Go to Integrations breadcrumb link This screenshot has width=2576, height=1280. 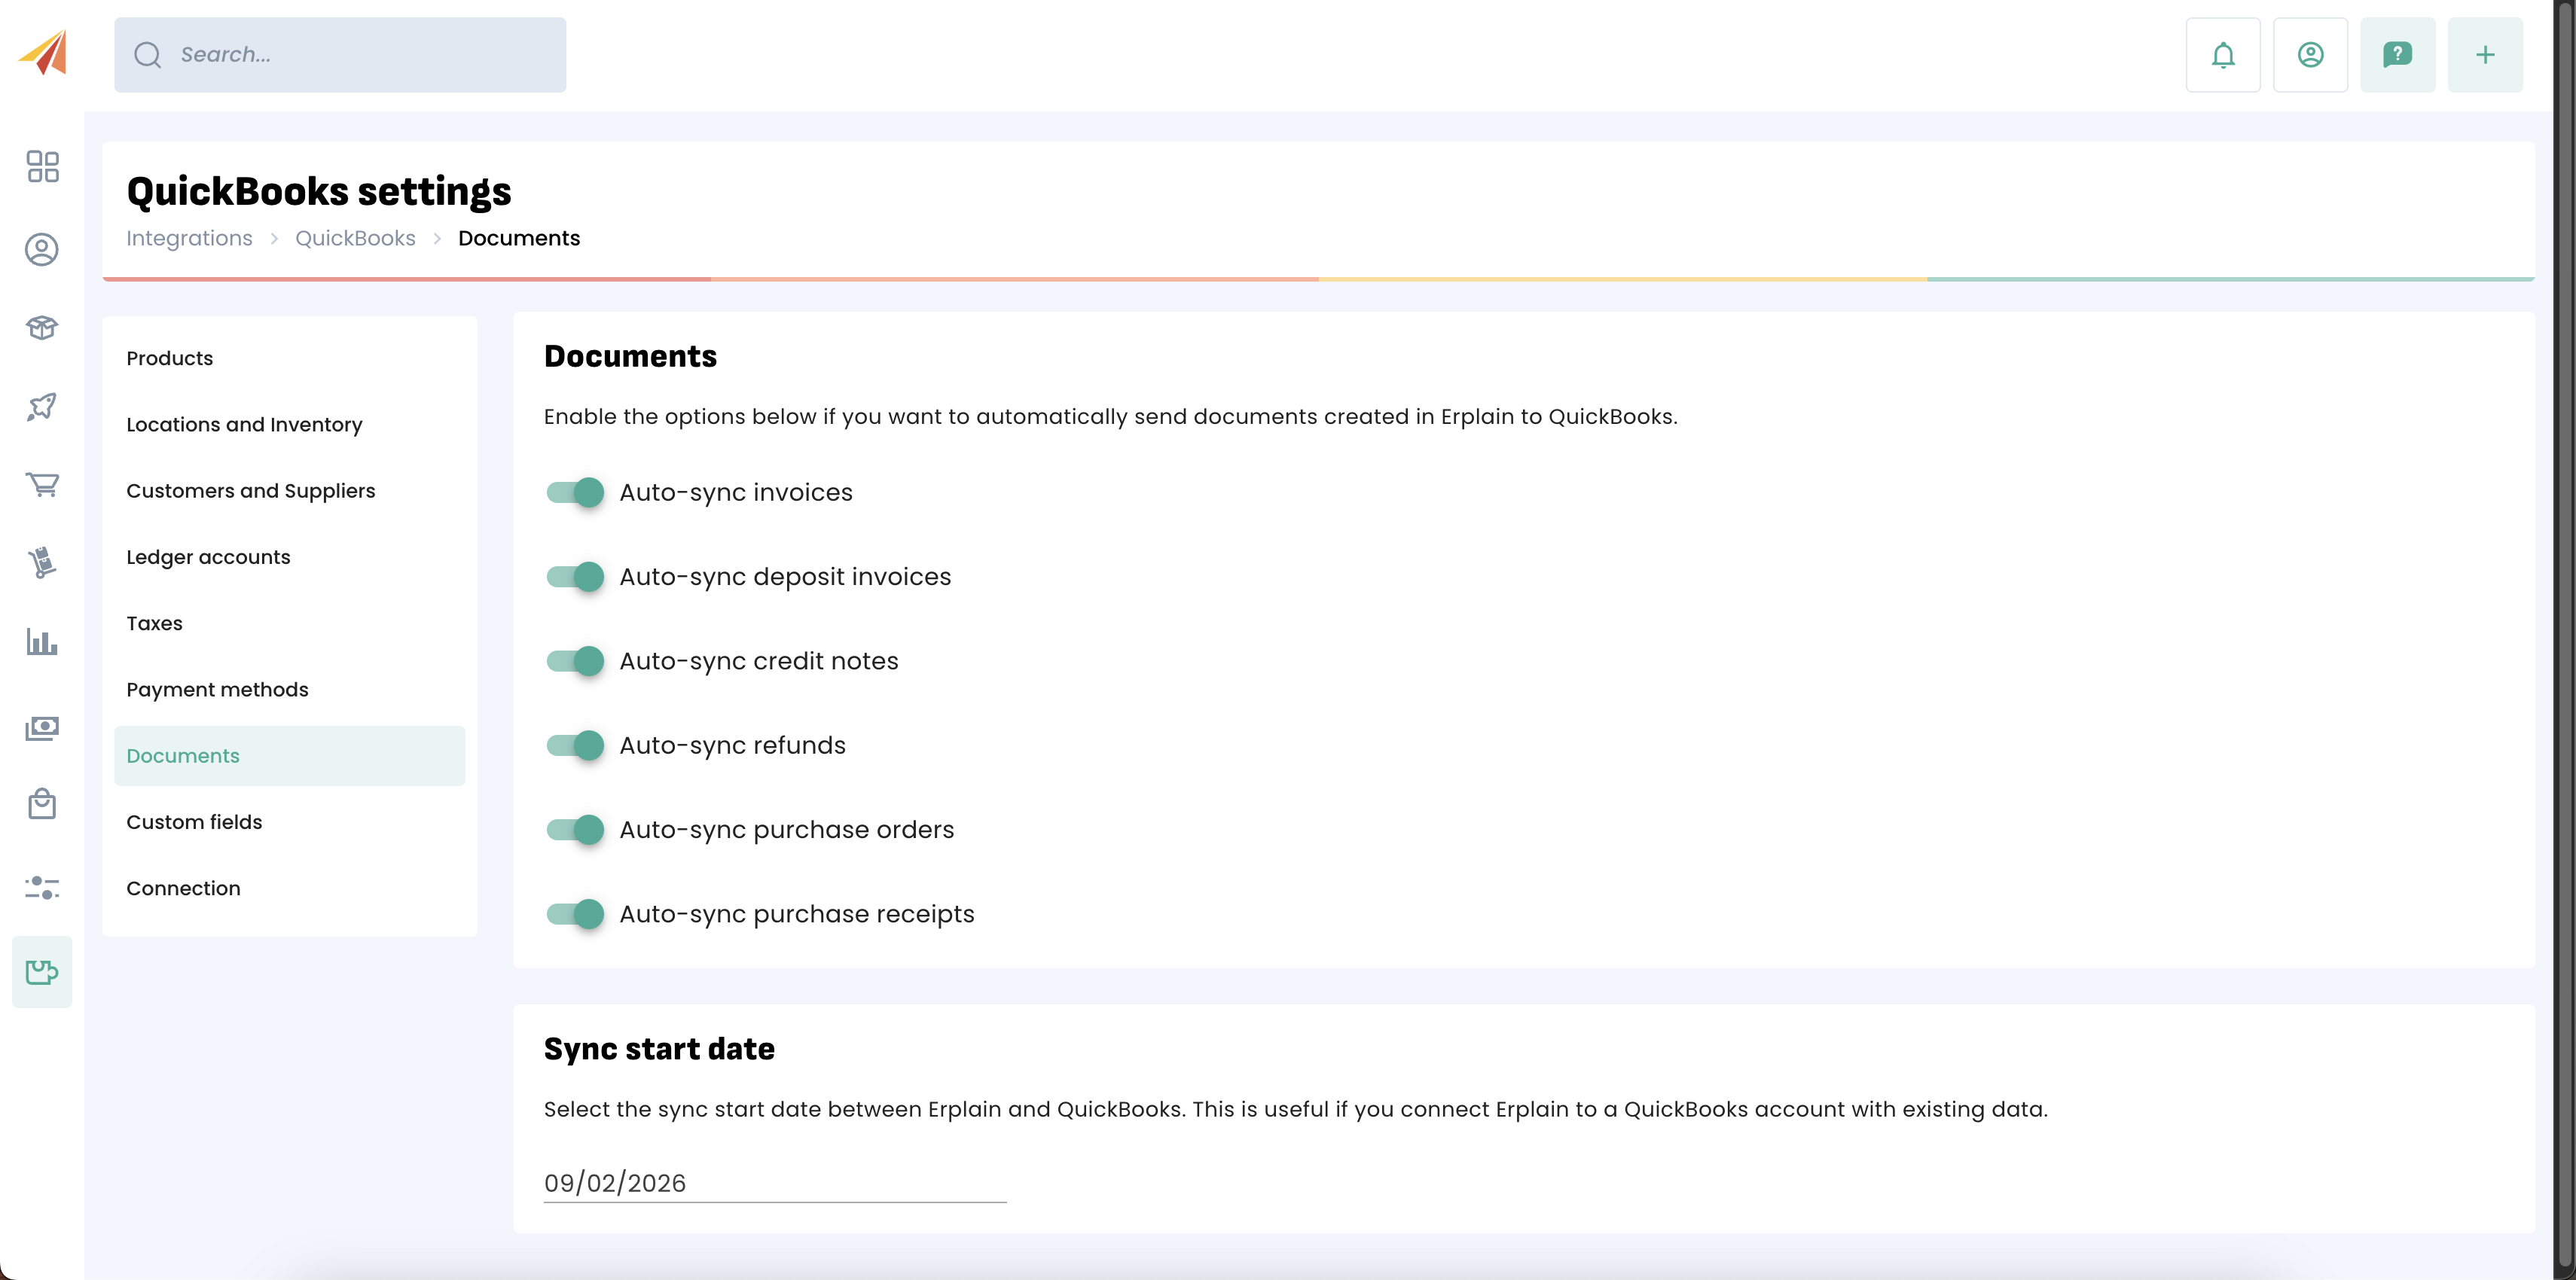[189, 238]
